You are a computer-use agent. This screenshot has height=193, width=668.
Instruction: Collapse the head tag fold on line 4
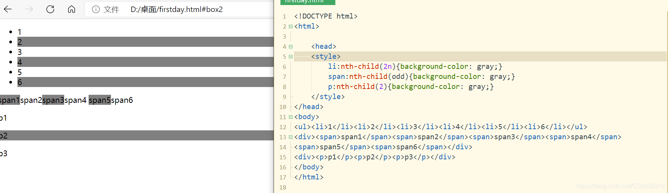point(290,46)
